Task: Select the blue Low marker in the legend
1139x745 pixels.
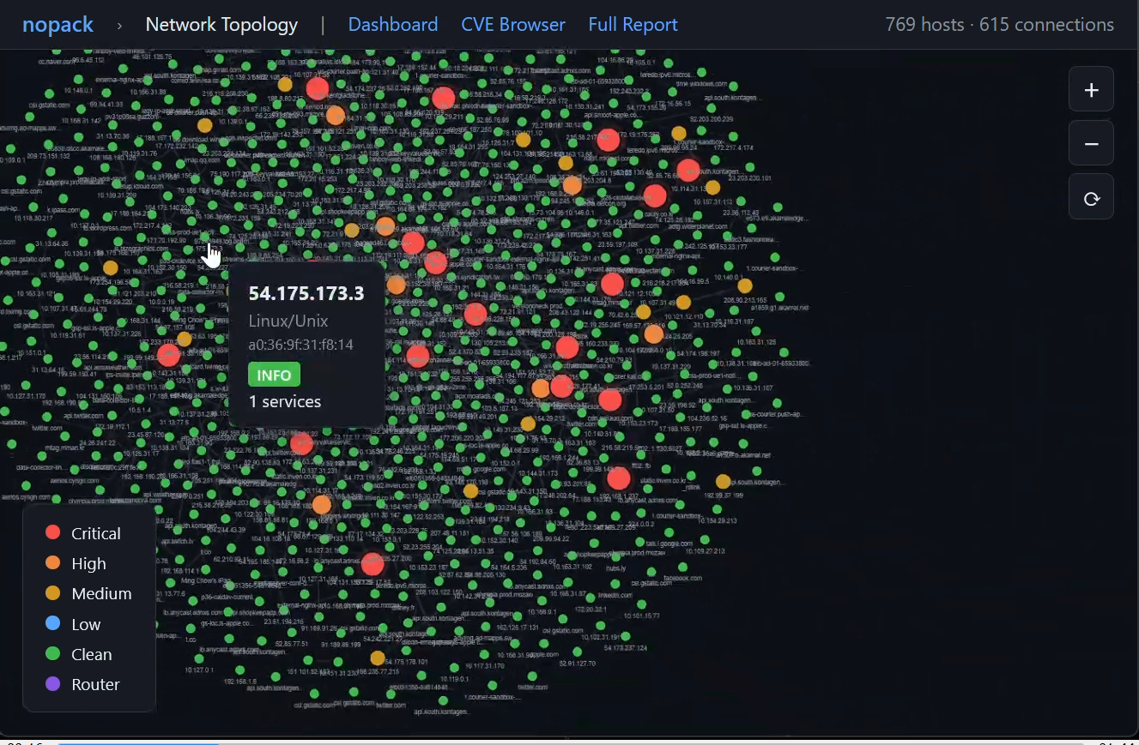Action: pyautogui.click(x=53, y=623)
